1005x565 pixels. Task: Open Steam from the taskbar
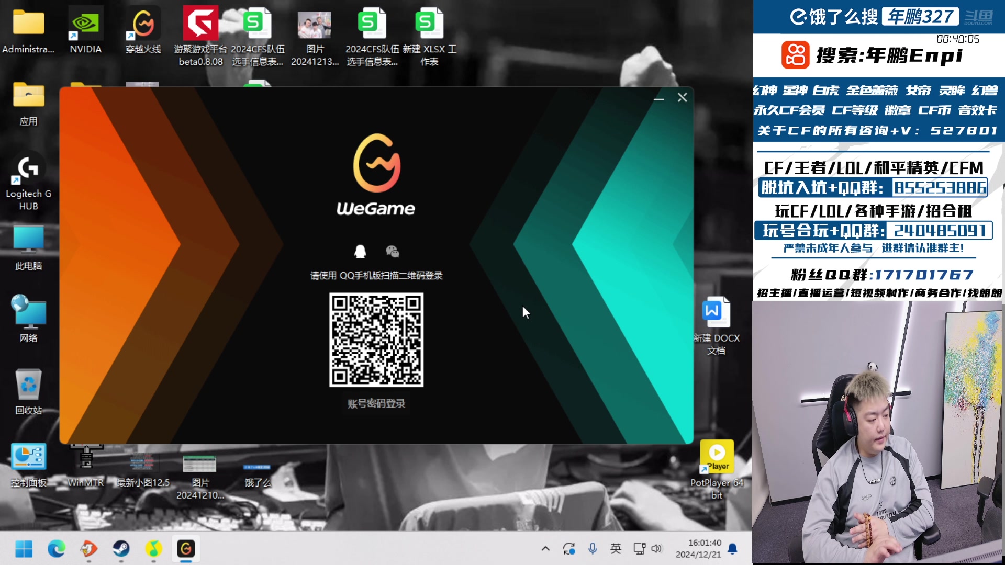pos(121,548)
